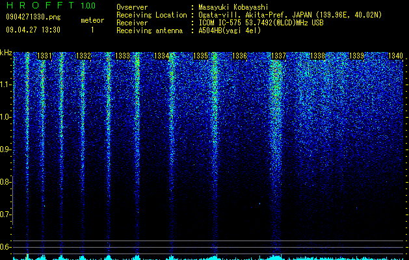Click the 1340 time marker
The image size is (409, 260).
click(x=396, y=56)
